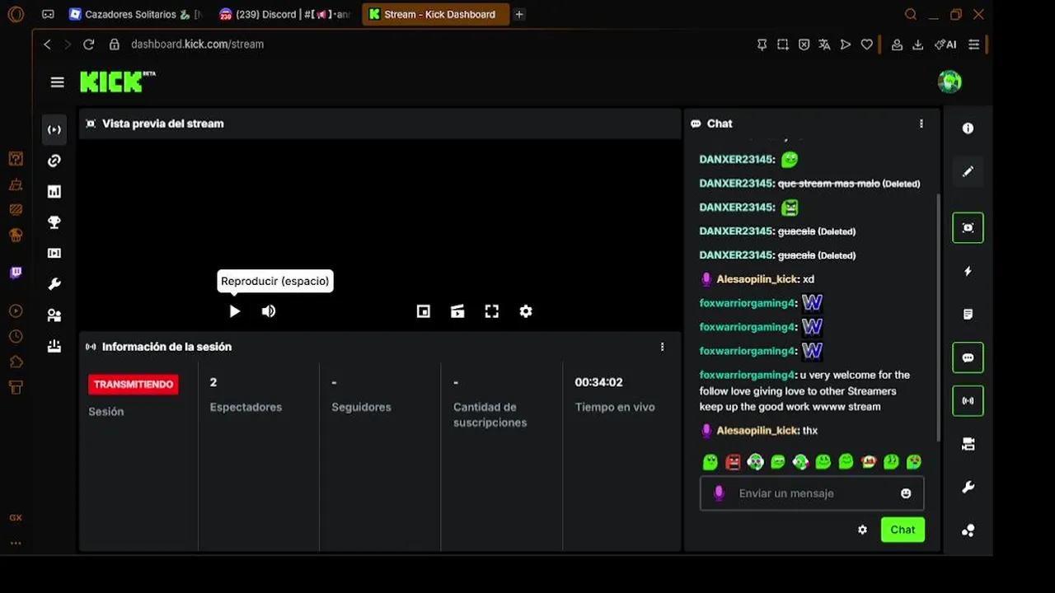1055x593 pixels.
Task: Open the trophy achievements sidebar icon
Action: (x=54, y=222)
